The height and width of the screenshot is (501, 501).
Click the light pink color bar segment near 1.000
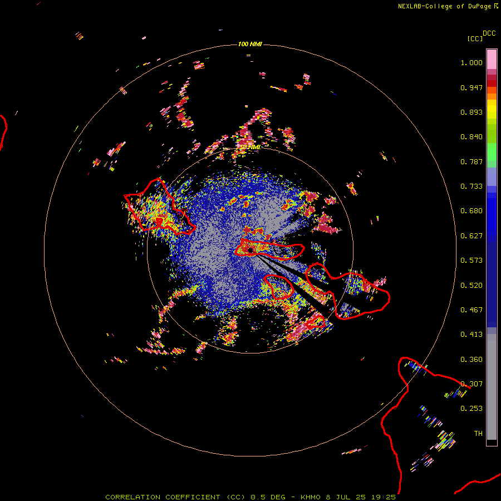(x=492, y=60)
